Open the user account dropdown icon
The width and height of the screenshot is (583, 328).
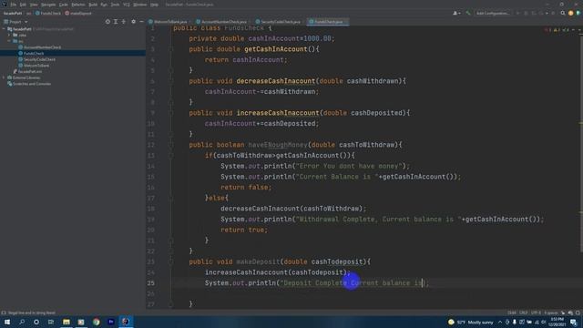click(x=456, y=13)
